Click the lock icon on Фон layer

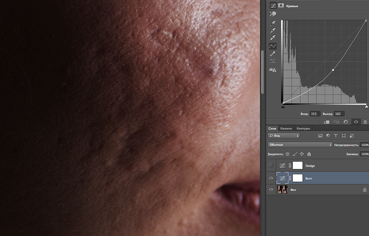364,190
